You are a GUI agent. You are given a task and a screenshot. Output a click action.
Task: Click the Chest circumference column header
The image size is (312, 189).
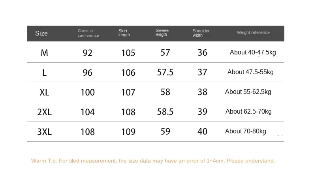pos(88,33)
